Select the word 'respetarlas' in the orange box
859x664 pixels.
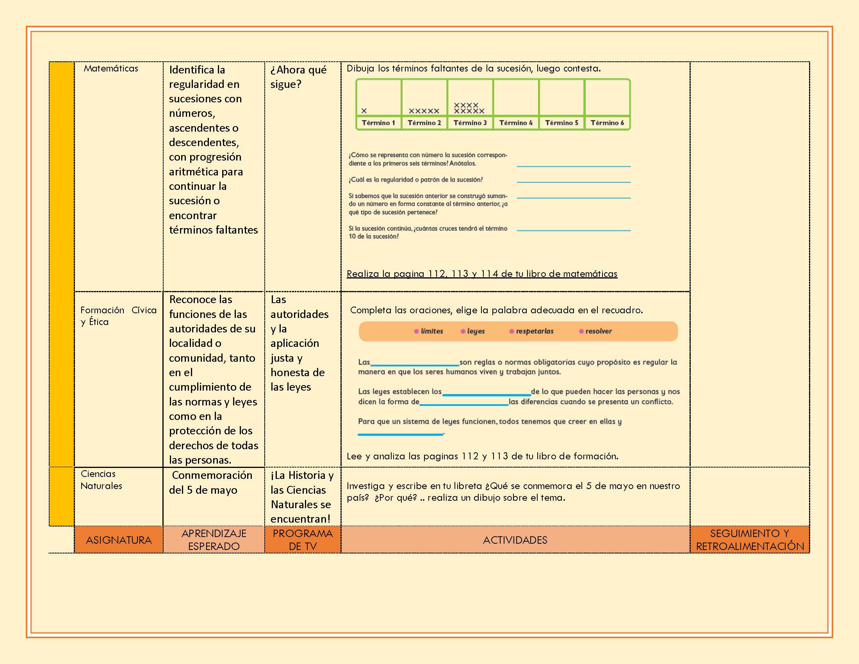point(535,331)
